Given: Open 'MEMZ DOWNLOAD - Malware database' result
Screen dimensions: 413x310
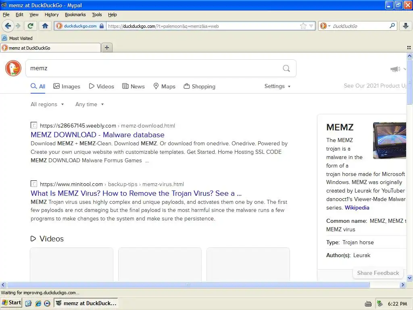Looking at the screenshot, I should (x=98, y=135).
